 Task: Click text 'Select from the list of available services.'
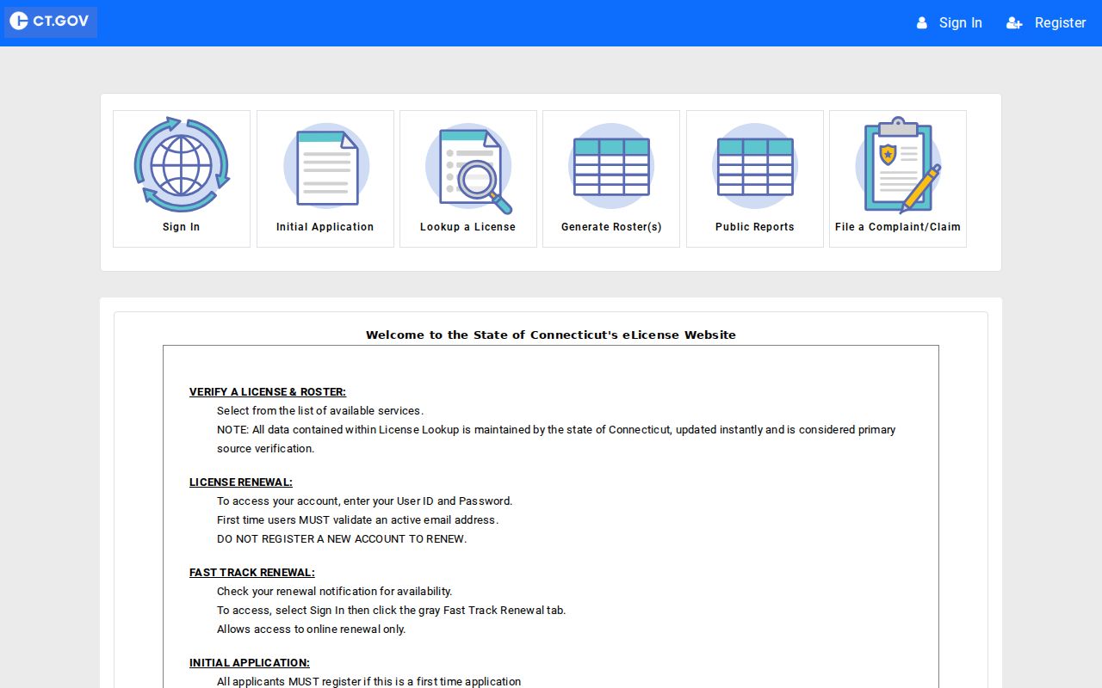tap(320, 411)
